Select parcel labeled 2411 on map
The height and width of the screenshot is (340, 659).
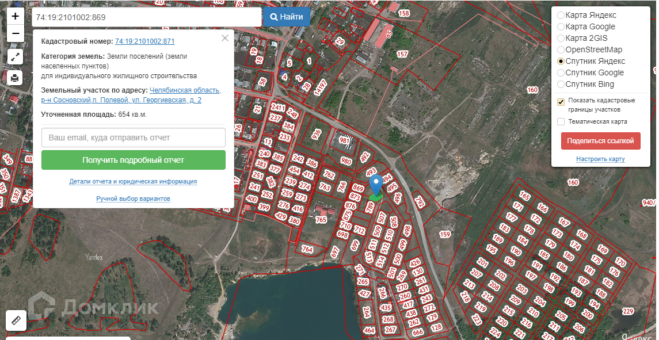[278, 108]
